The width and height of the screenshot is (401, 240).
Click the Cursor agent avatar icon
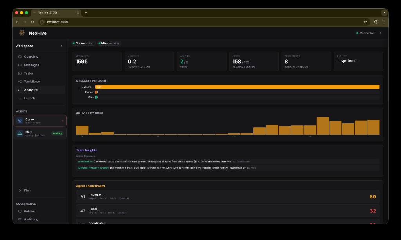(x=20, y=121)
